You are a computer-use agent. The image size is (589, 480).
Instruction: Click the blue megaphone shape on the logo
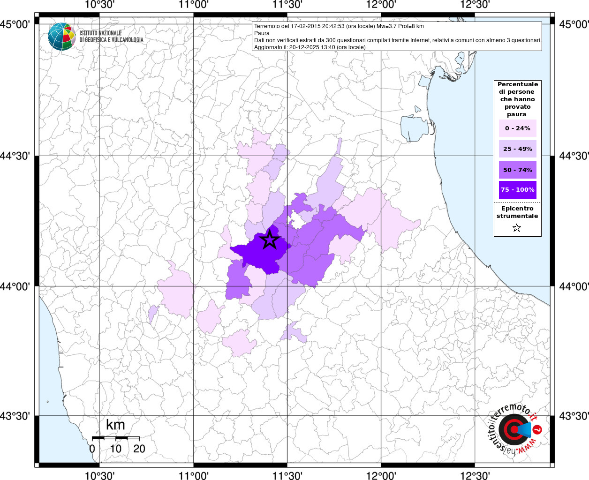pyautogui.click(x=526, y=429)
